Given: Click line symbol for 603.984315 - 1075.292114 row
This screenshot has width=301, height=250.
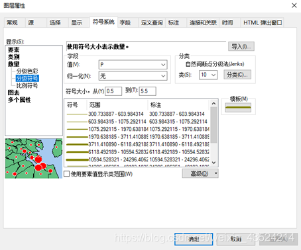Looking at the screenshot, I should pyautogui.click(x=77, y=122).
